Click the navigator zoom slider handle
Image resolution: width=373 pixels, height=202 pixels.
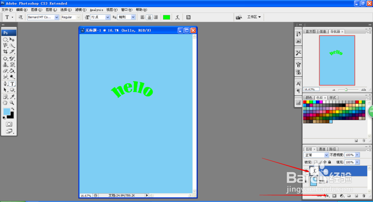coord(346,90)
